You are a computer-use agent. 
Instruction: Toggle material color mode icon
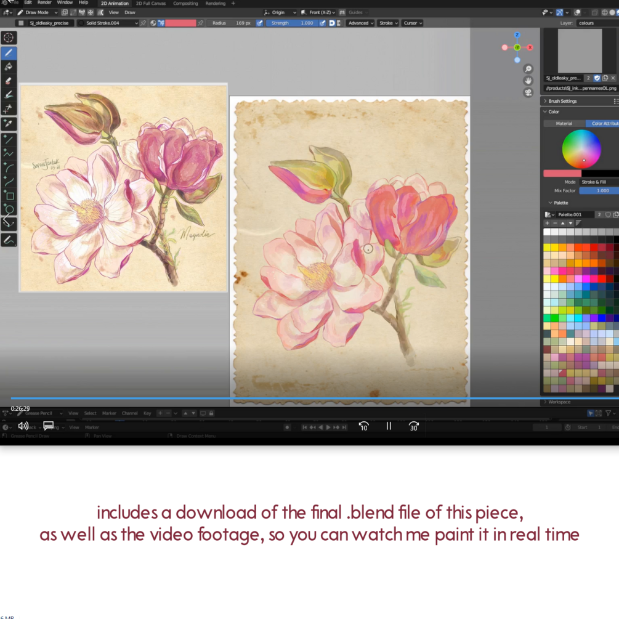pos(153,23)
